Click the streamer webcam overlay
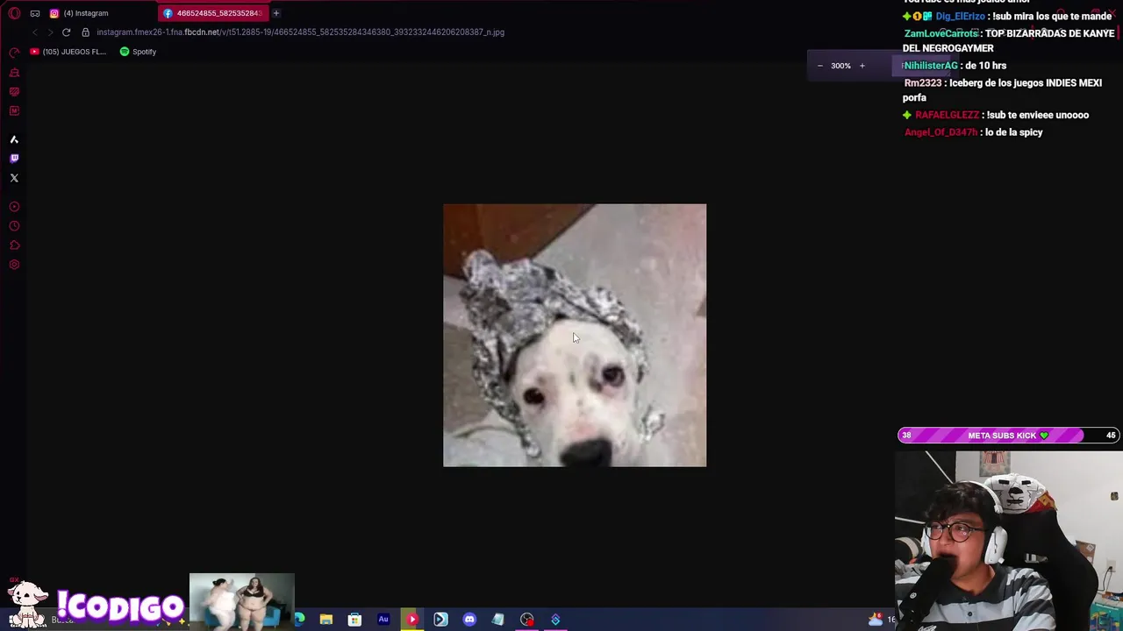Screen dimensions: 1123x631 [x=1009, y=541]
